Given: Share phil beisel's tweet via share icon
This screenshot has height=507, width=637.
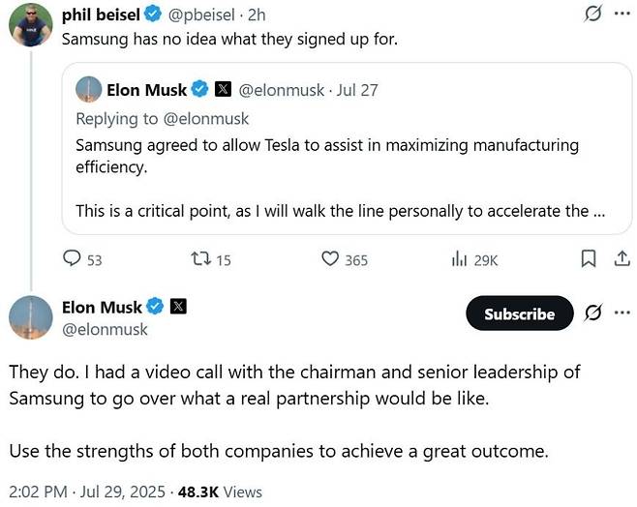Looking at the screenshot, I should click(622, 258).
